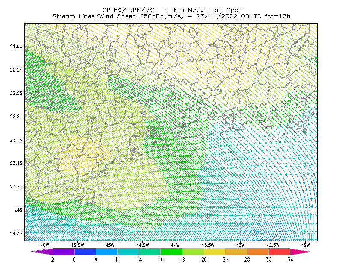This screenshot has height=264, width=343.
Task: Click the colorbar value label 8
Action: pos(96,259)
